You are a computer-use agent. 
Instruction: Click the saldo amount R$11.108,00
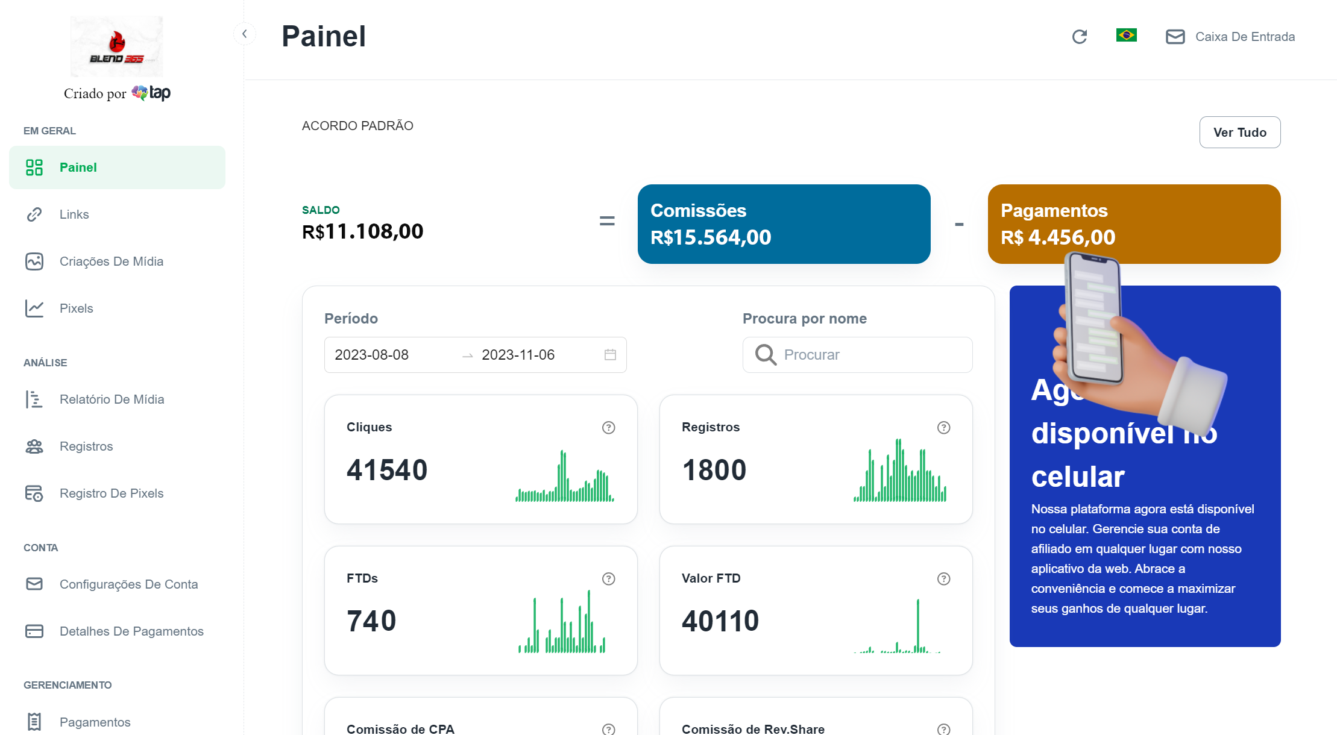click(x=363, y=231)
